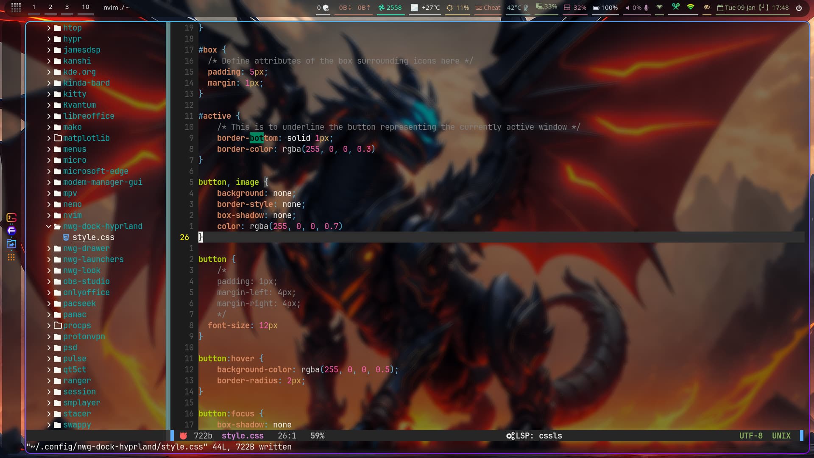Toggle the eye-slash idle inhibitor icon
The image size is (814, 458).
[x=707, y=7]
